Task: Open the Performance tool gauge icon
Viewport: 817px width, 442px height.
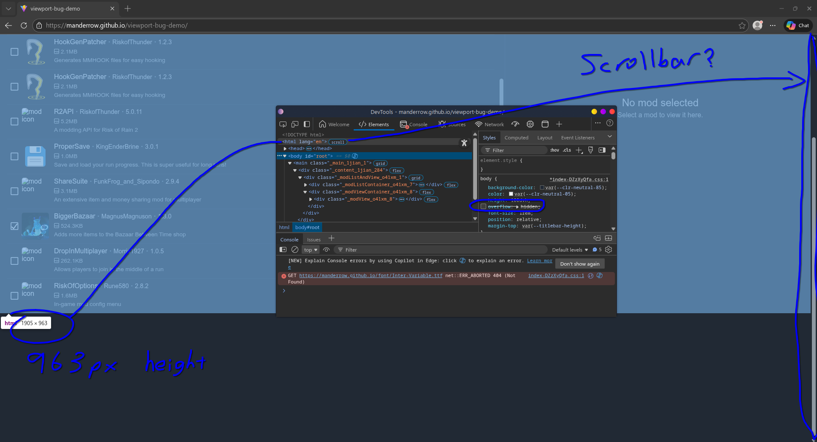Action: click(515, 124)
